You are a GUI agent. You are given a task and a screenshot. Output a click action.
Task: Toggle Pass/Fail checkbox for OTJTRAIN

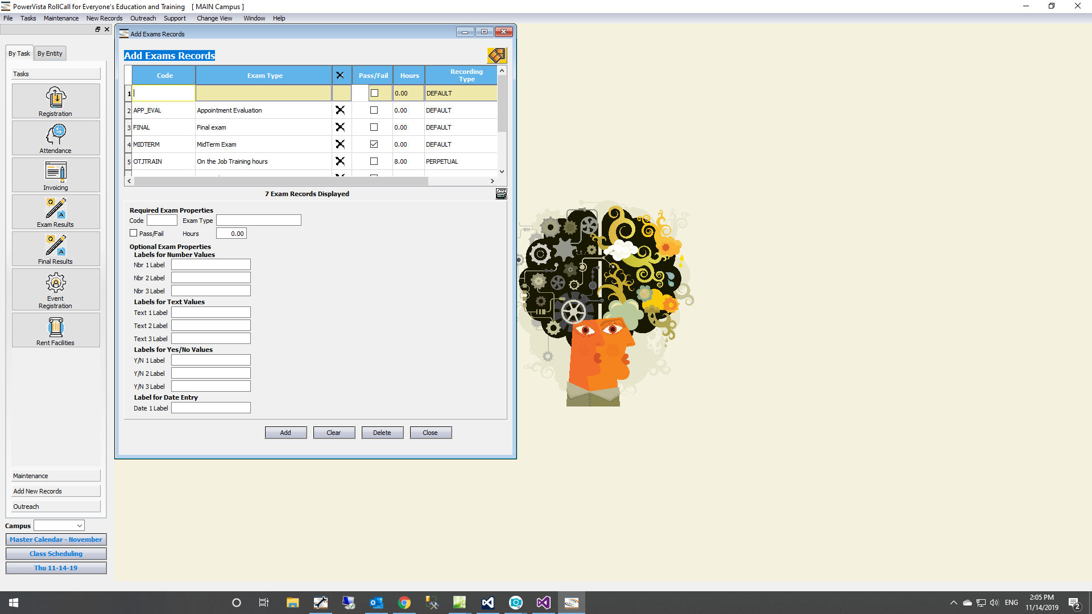[374, 161]
